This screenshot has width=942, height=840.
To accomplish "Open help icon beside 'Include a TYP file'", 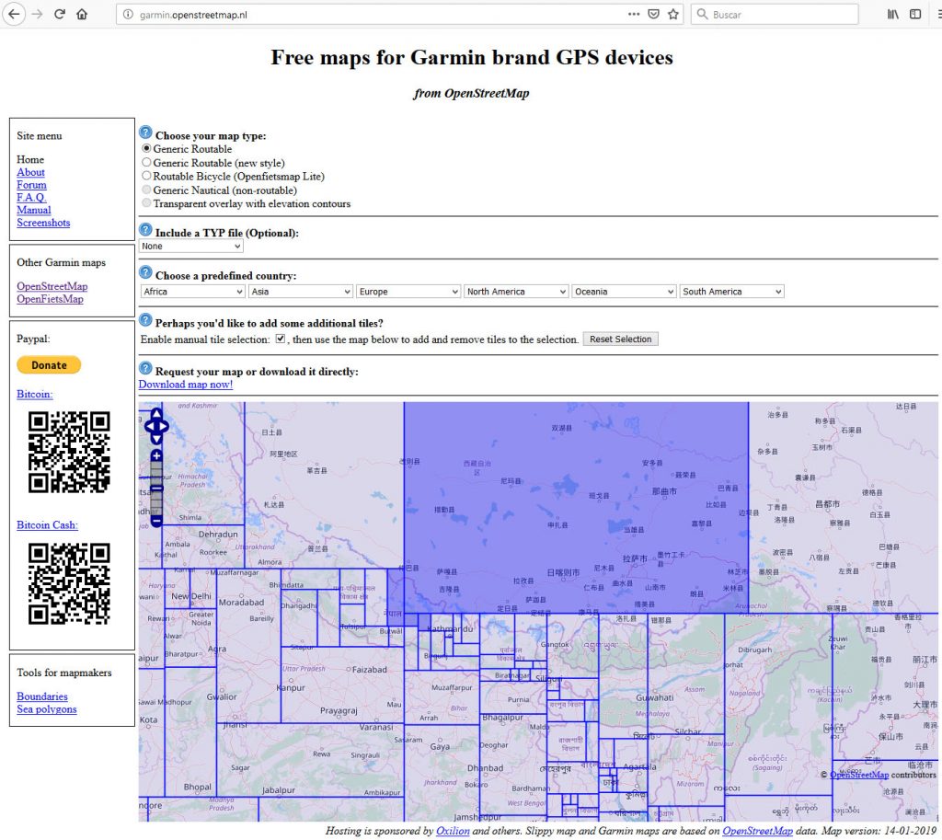I will 145,229.
